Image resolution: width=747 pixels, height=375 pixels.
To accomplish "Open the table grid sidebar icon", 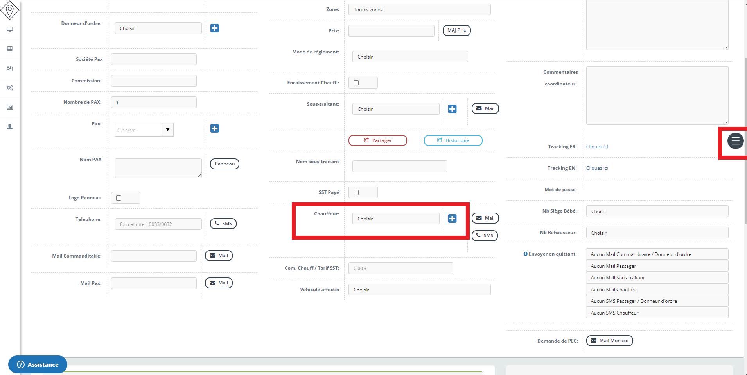I will tap(10, 49).
